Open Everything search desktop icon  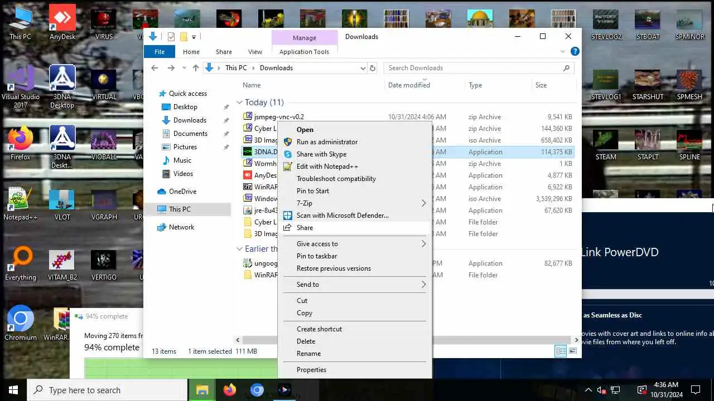pos(21,263)
